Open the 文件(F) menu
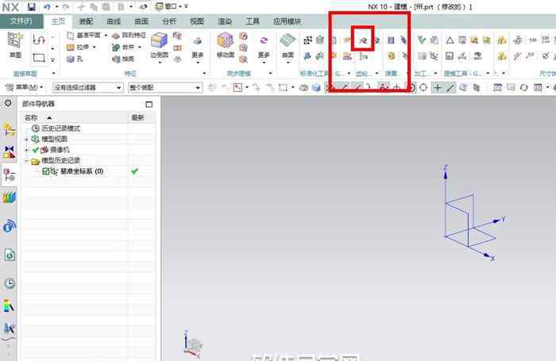556x361 pixels. [x=21, y=21]
